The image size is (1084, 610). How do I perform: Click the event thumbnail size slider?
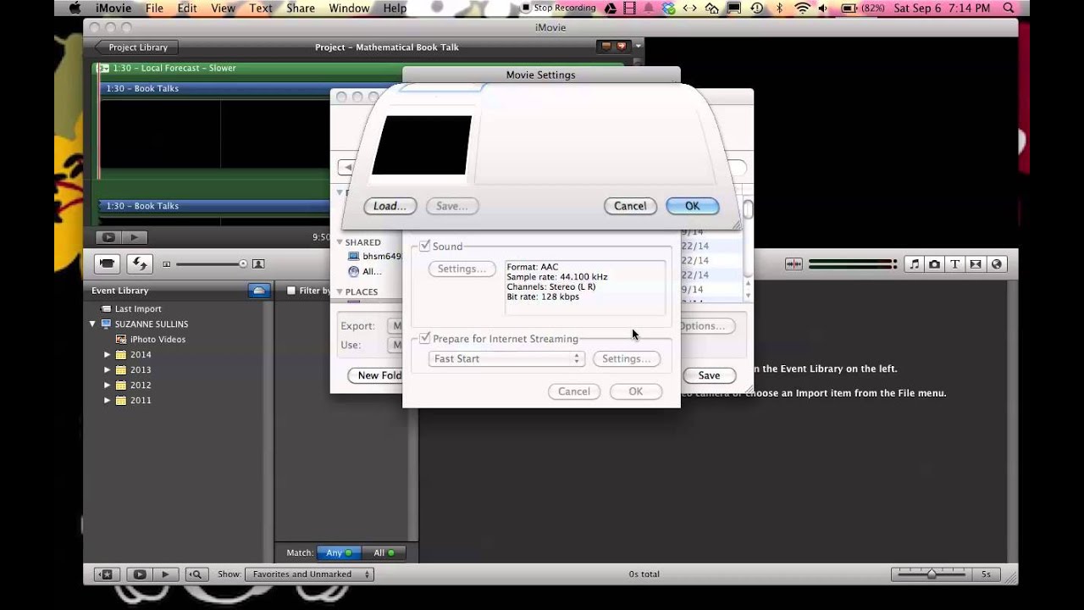point(209,264)
